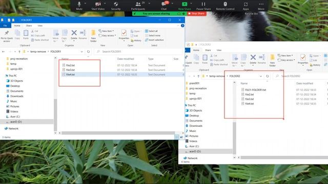Click Select all in FOLDER1 ribbon
This screenshot has height=184, width=328.
152,31
